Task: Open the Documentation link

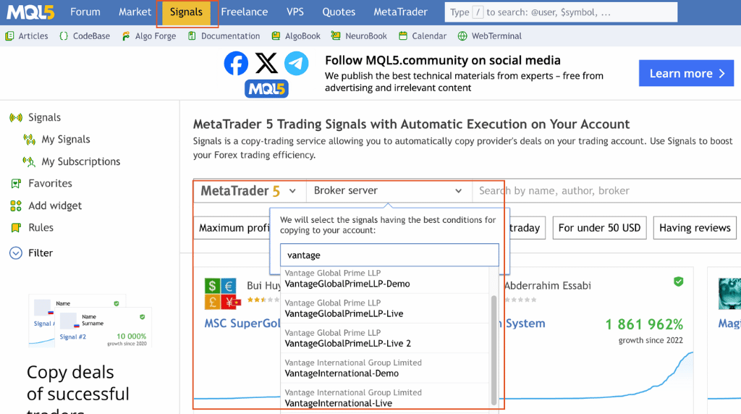Action: tap(230, 36)
